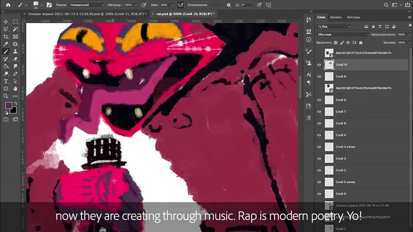The image size is (413, 232).
Task: Select the Rectangular Marquee tool
Action: (x=15, y=22)
